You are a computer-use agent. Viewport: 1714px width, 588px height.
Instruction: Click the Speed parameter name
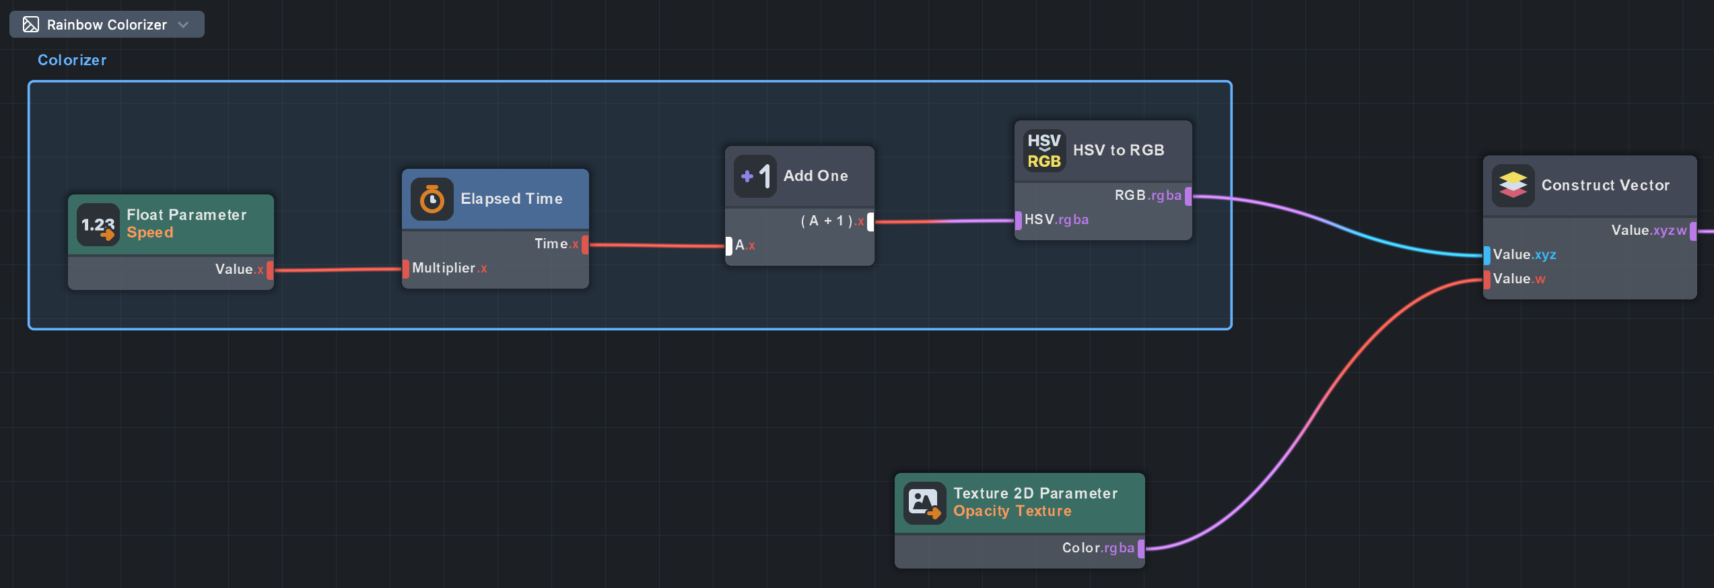(149, 233)
